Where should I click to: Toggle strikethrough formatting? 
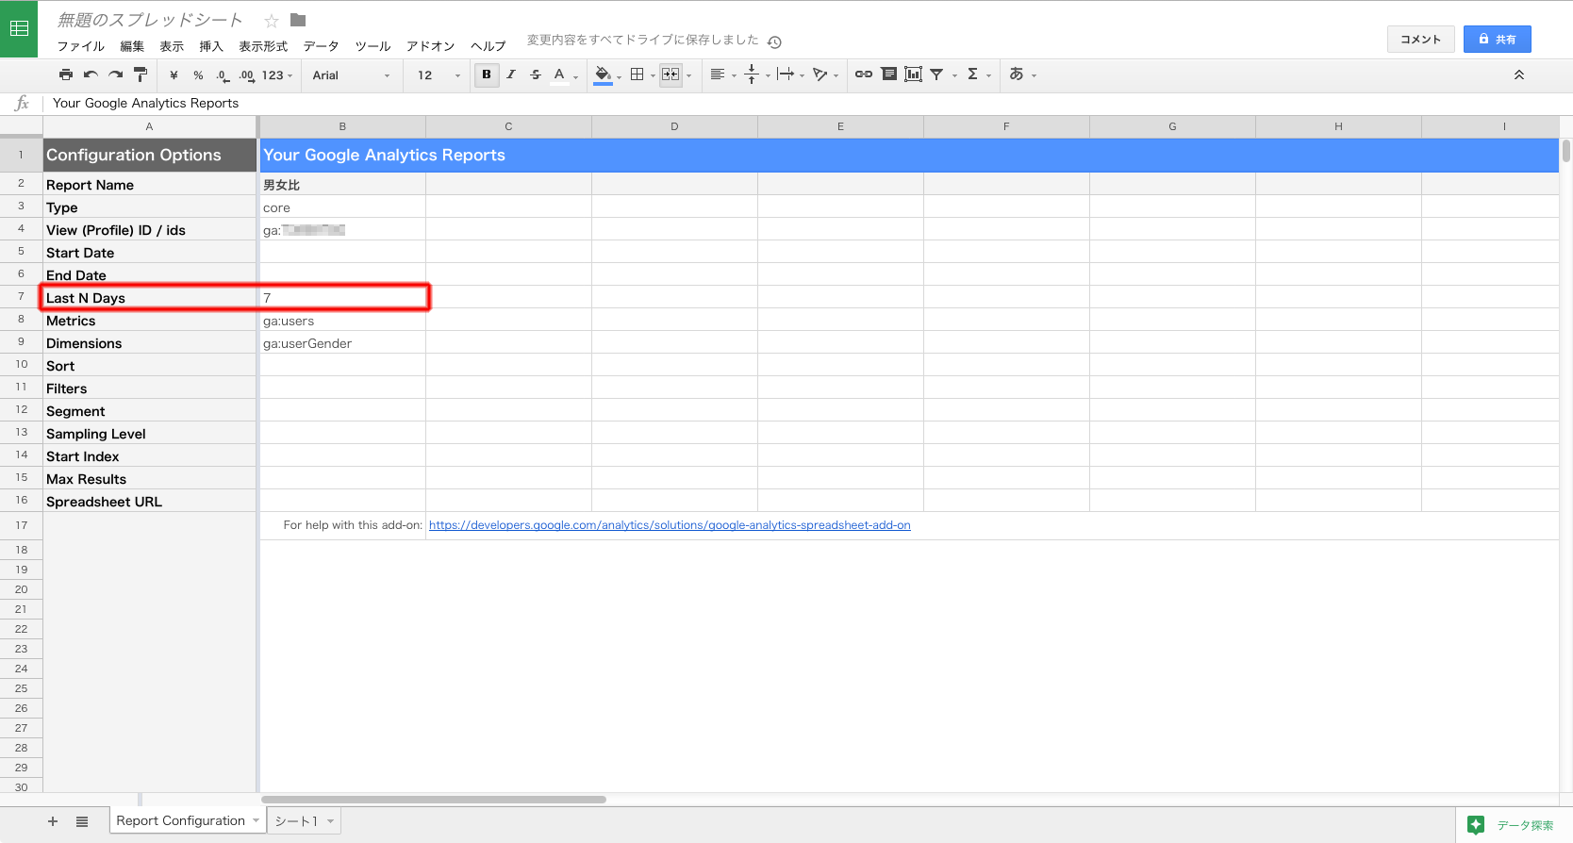click(x=536, y=74)
